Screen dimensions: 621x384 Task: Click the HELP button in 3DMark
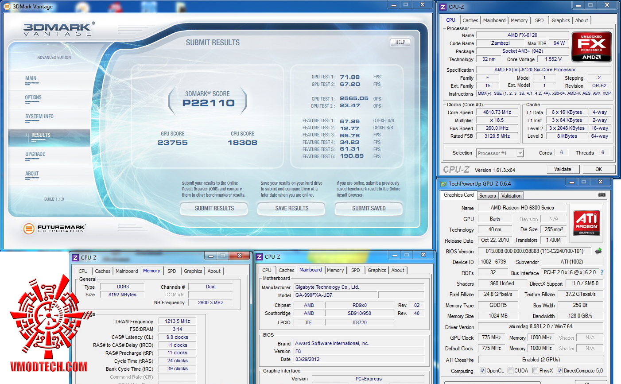400,43
